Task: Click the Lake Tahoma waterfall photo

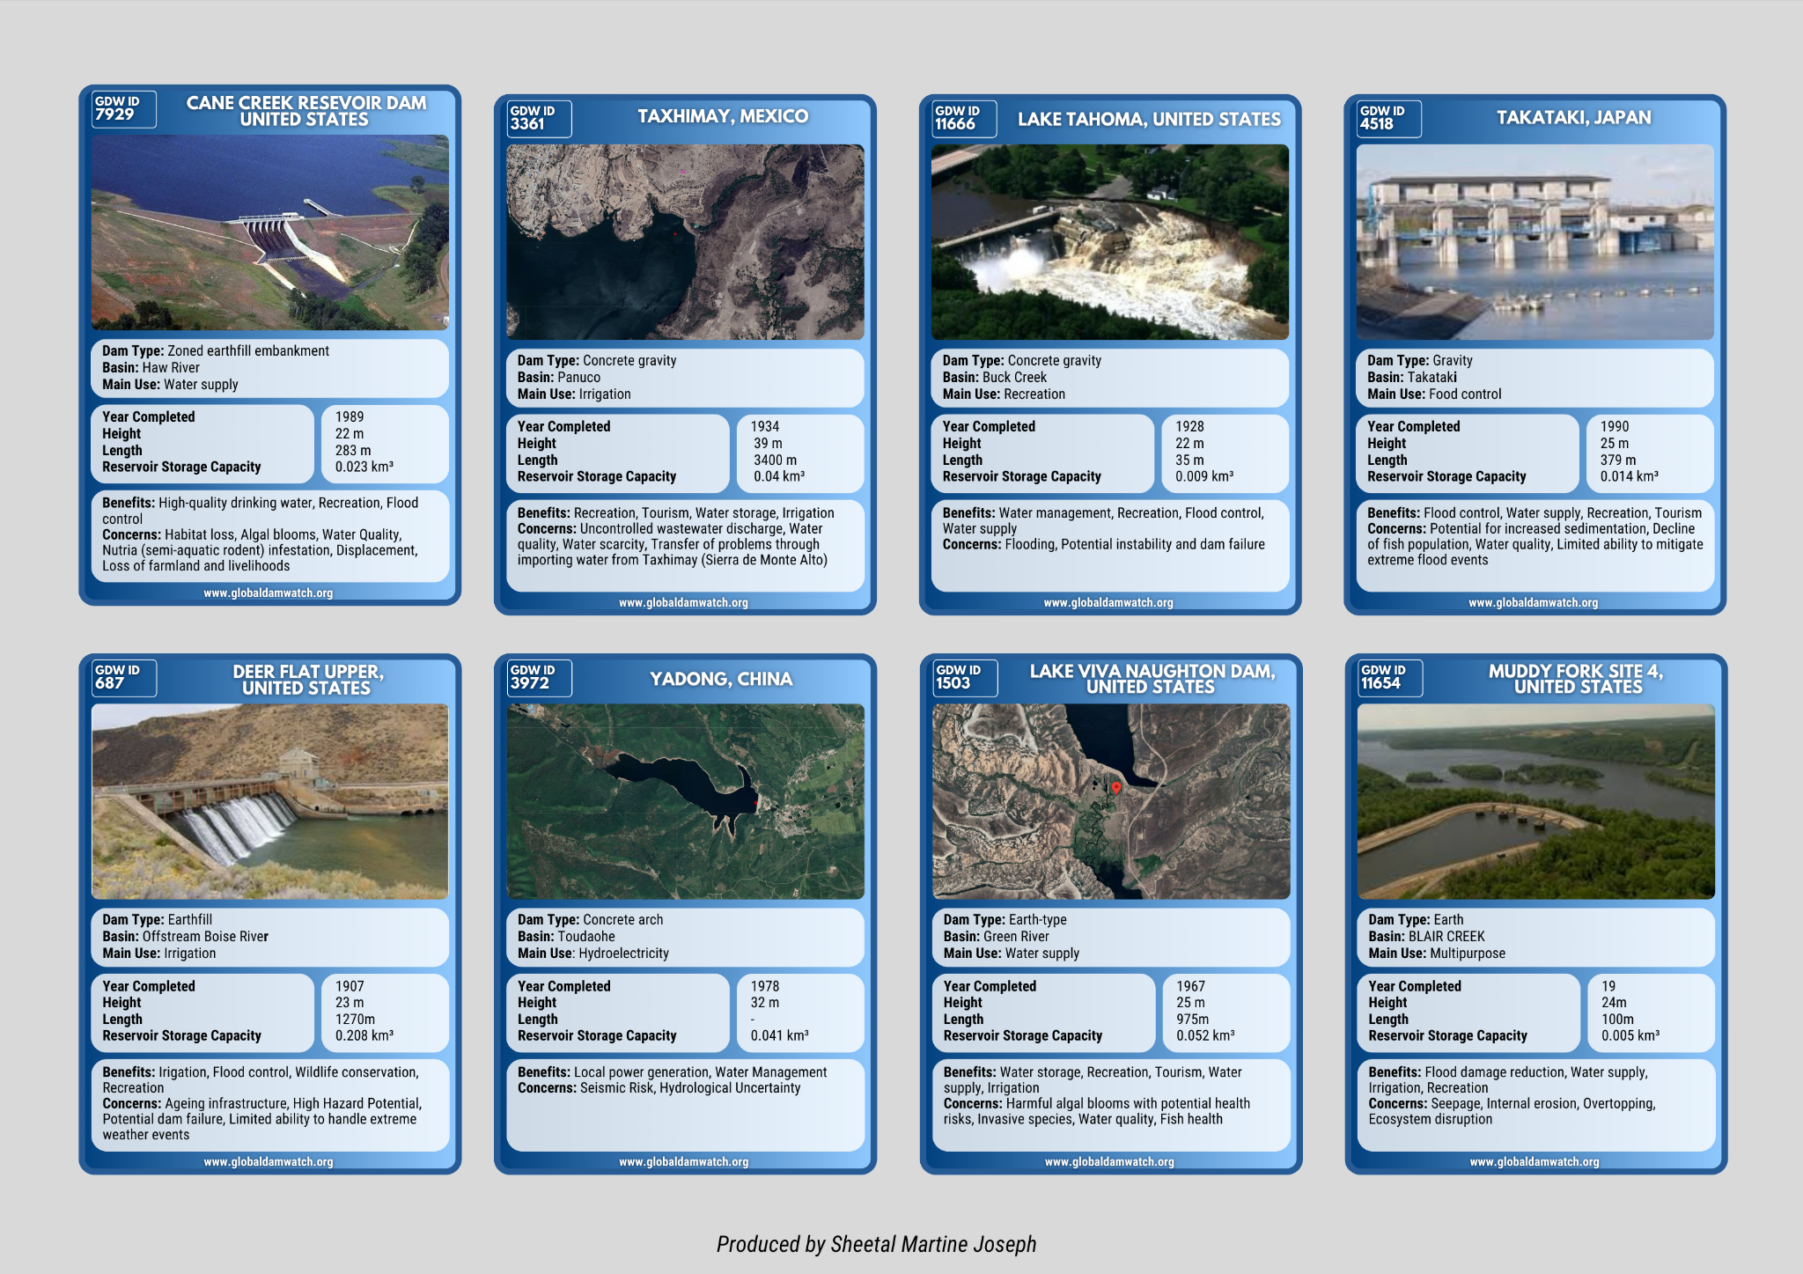Action: (x=1109, y=242)
